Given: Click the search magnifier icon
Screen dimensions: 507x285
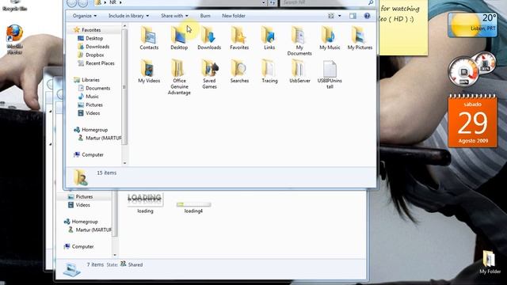Looking at the screenshot, I should tap(371, 2).
